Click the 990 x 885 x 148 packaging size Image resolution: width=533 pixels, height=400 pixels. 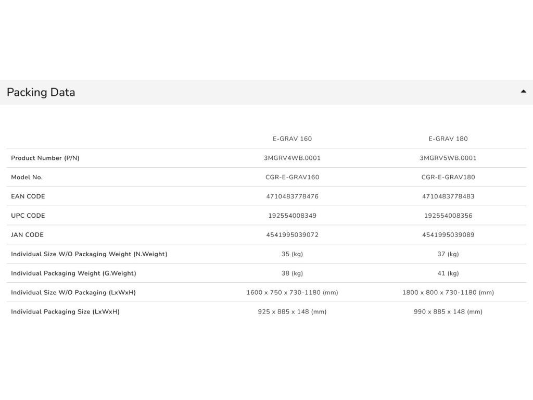448,312
